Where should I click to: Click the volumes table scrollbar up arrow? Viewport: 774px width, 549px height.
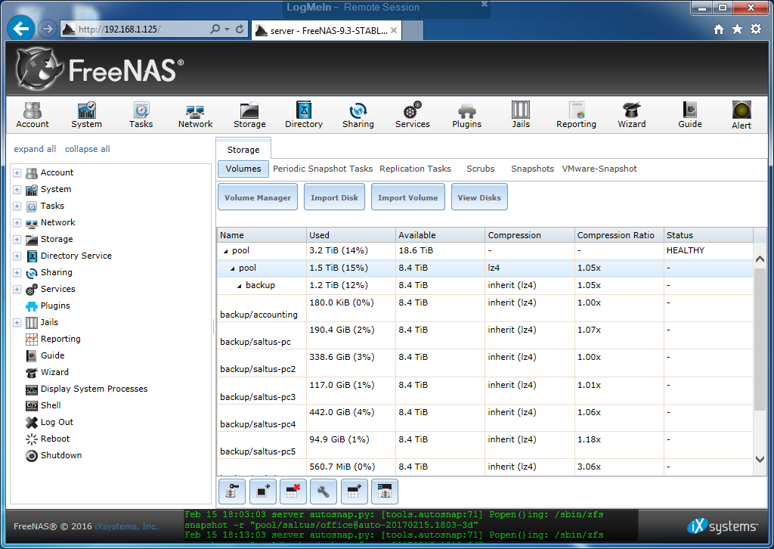coord(760,259)
